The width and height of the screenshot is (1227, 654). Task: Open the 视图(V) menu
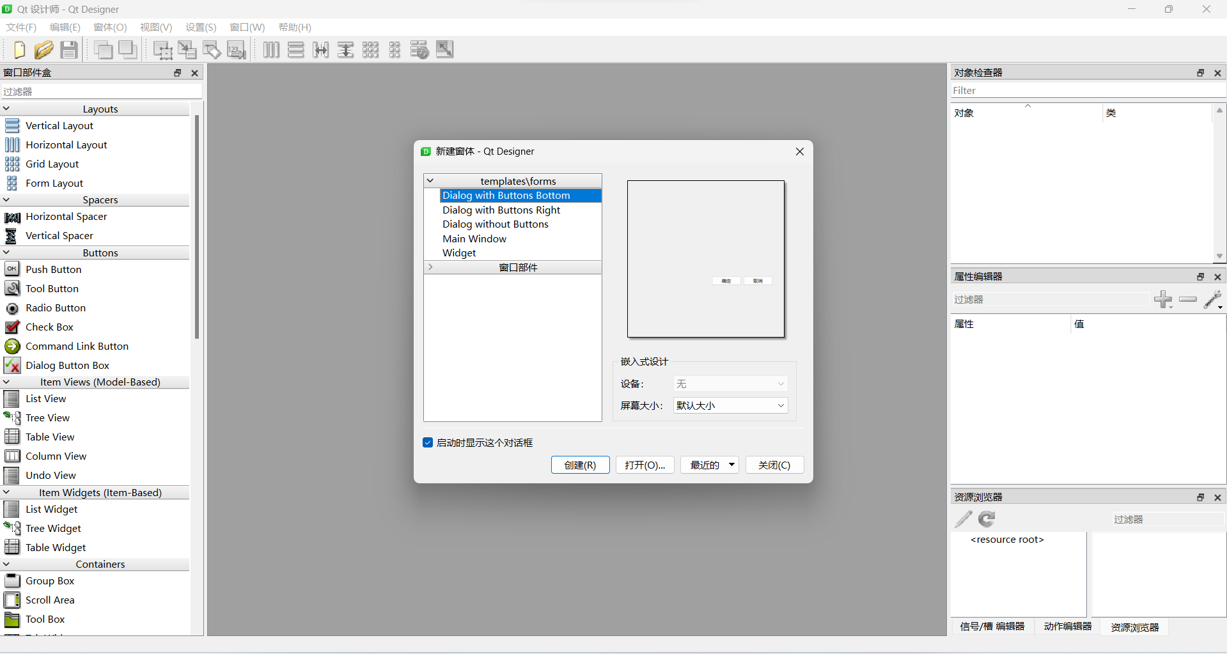pyautogui.click(x=156, y=27)
